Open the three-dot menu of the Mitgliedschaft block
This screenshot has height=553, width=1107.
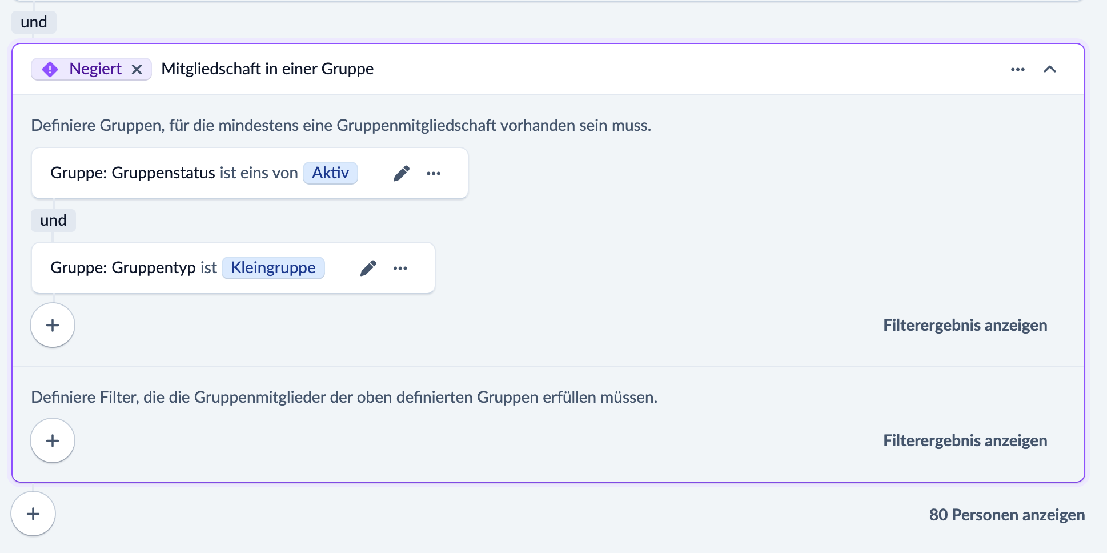[x=1018, y=69]
